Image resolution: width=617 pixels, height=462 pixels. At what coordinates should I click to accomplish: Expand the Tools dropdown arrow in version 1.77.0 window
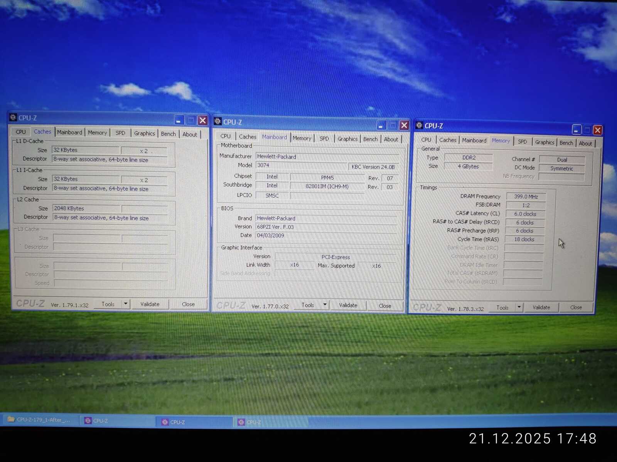coord(325,305)
